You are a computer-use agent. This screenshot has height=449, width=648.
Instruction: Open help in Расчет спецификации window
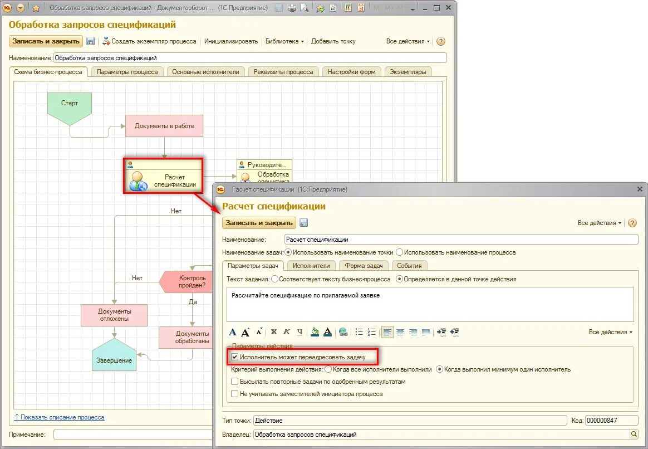click(632, 223)
